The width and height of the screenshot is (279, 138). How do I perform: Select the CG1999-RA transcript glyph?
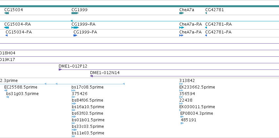[x=75, y=28]
